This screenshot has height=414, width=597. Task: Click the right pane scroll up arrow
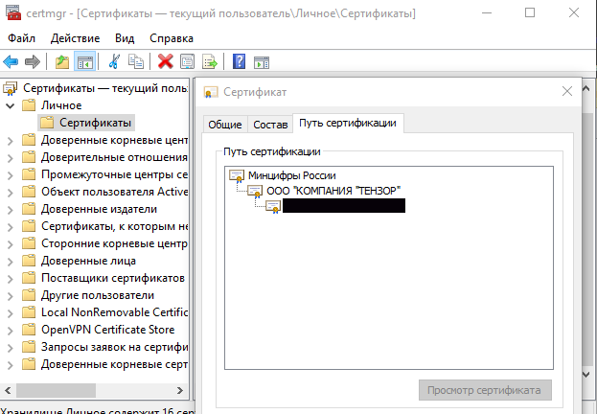pos(586,89)
